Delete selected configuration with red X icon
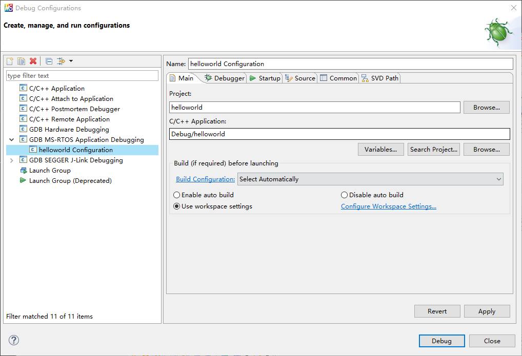 [33, 61]
